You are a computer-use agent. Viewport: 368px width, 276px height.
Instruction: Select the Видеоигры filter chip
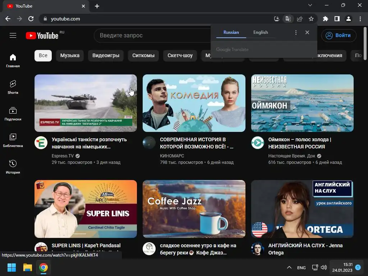click(106, 56)
